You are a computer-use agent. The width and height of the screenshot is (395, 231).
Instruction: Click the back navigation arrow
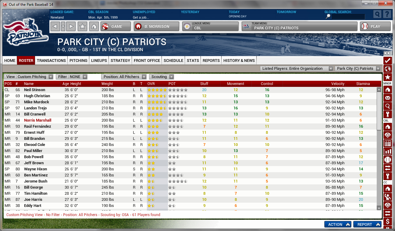[x=55, y=27]
